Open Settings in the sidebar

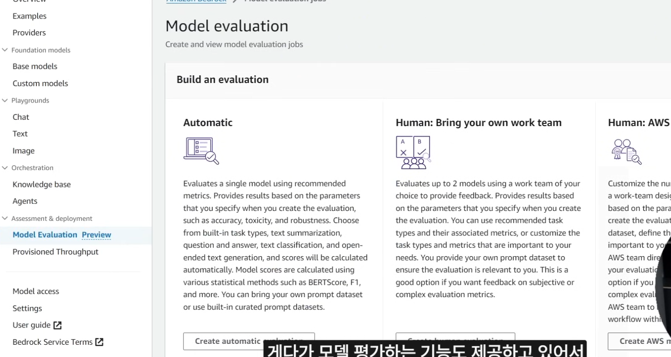click(x=27, y=308)
